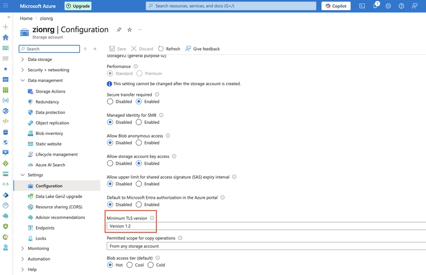Collapse the resource menu with double chevron
The width and height of the screenshot is (426, 275).
coord(95,49)
